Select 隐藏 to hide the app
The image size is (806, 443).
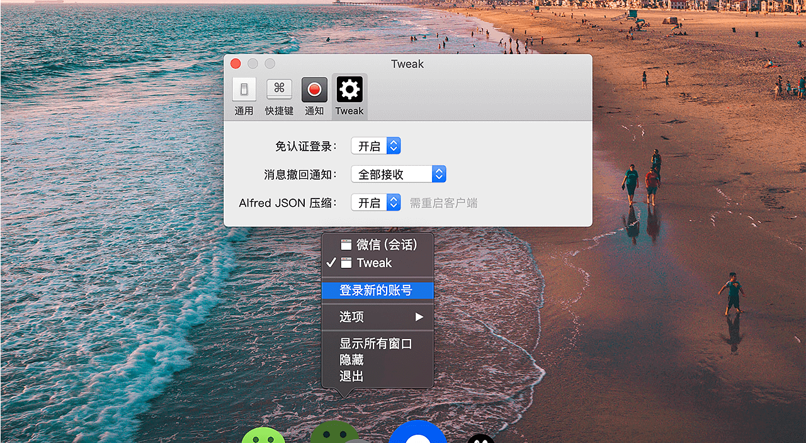351,360
